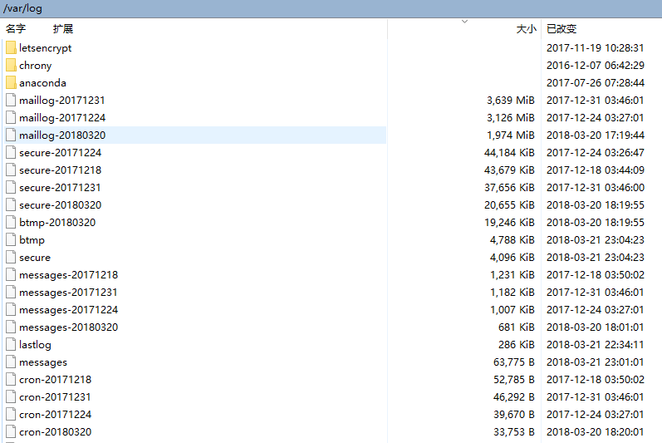Click the letsencrypt folder icon
This screenshot has height=443, width=662.
(11, 48)
